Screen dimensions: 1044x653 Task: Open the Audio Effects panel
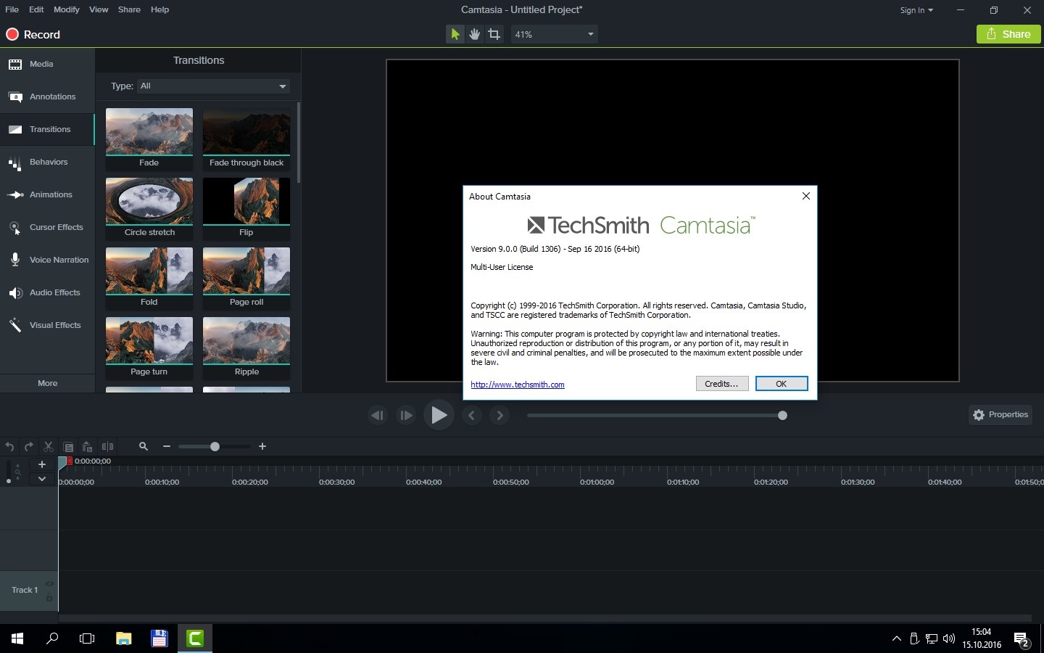[x=47, y=292]
